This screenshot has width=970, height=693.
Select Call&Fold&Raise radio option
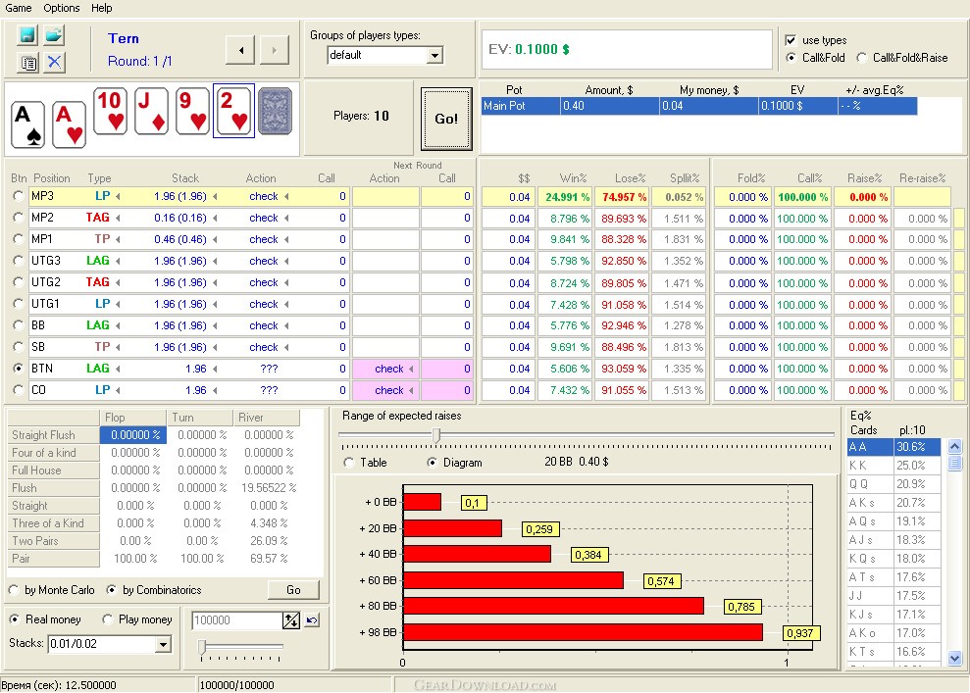pyautogui.click(x=862, y=58)
